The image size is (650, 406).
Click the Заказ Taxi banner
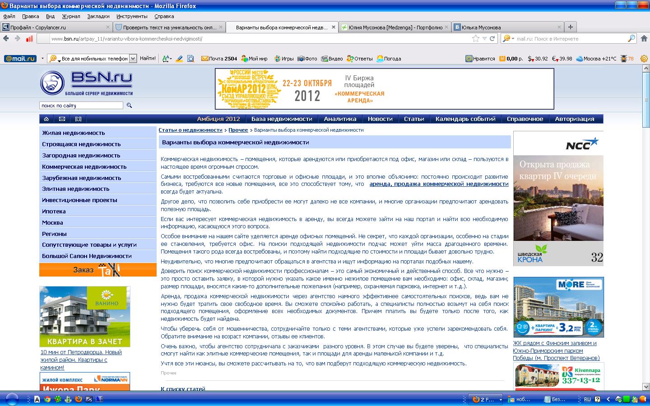point(97,270)
